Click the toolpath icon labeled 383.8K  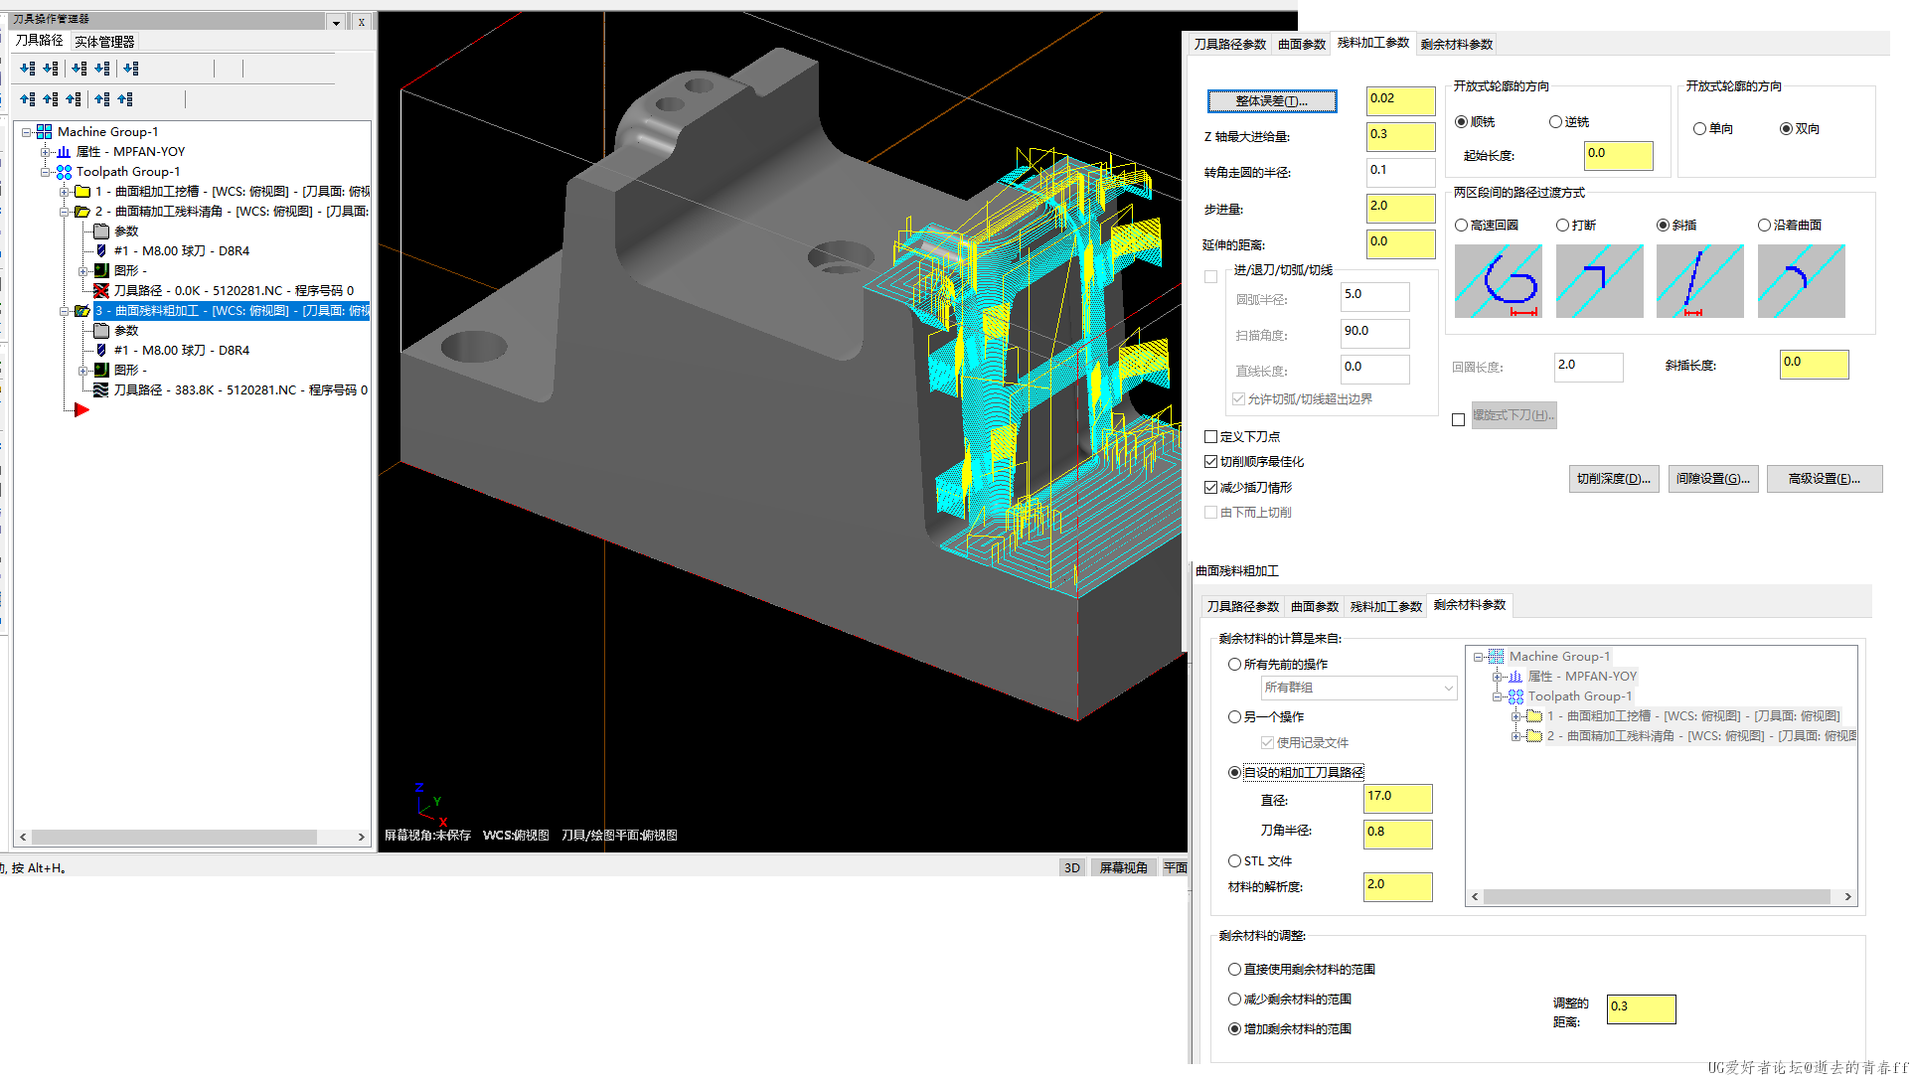pyautogui.click(x=101, y=390)
